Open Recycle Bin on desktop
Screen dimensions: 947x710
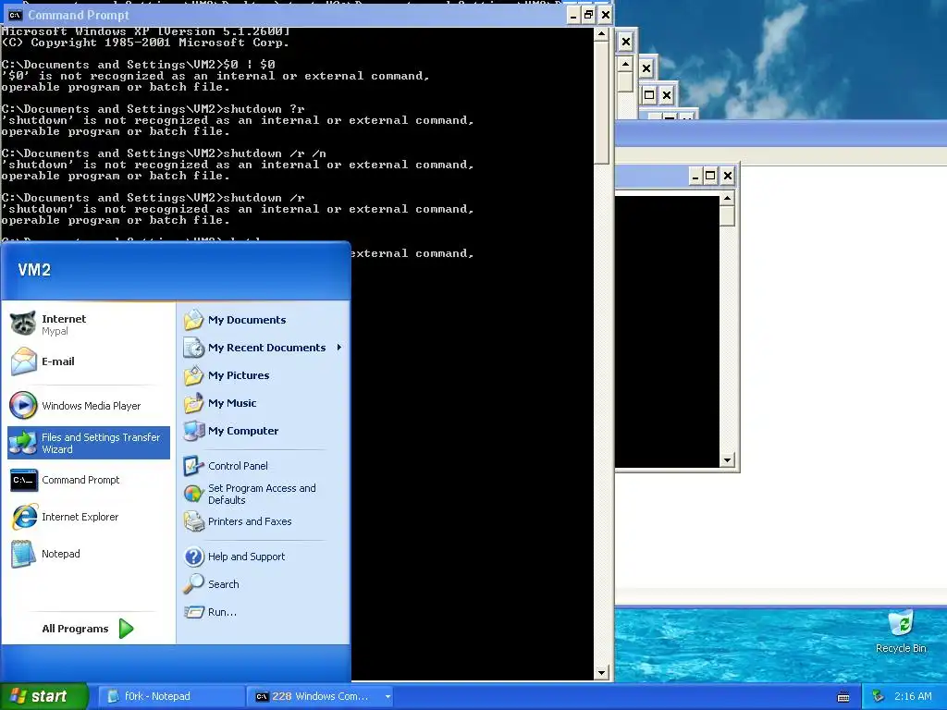(901, 631)
